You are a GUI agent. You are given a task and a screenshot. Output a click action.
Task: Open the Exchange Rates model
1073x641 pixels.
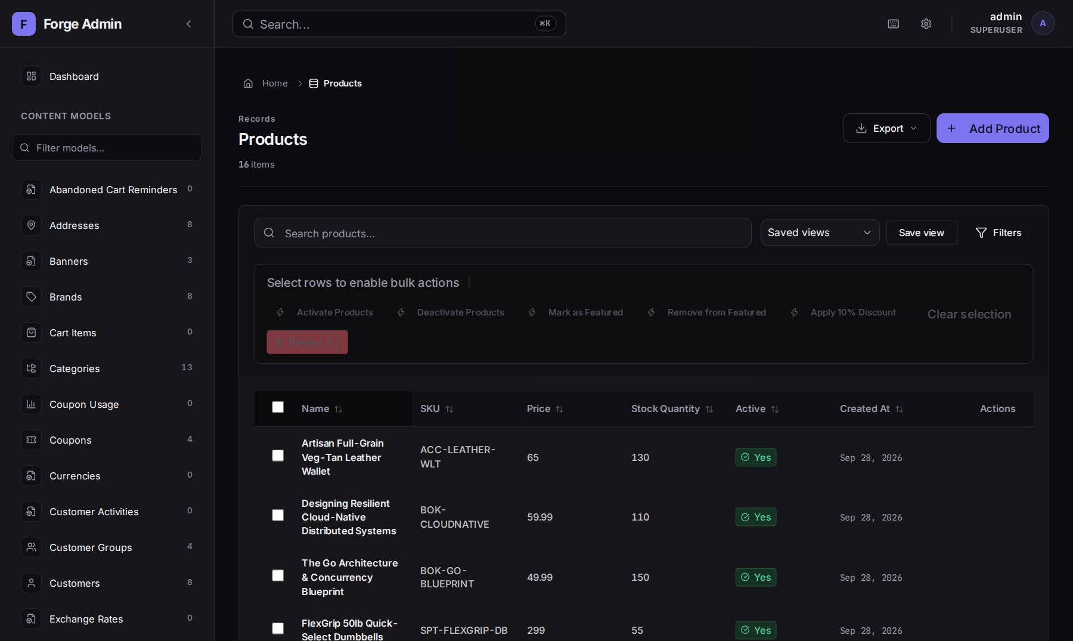point(107,619)
